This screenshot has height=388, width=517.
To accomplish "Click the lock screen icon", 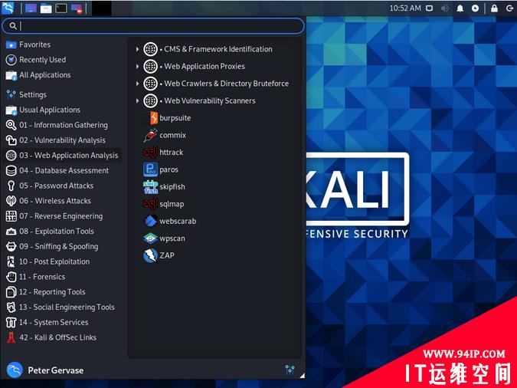I will coord(494,8).
